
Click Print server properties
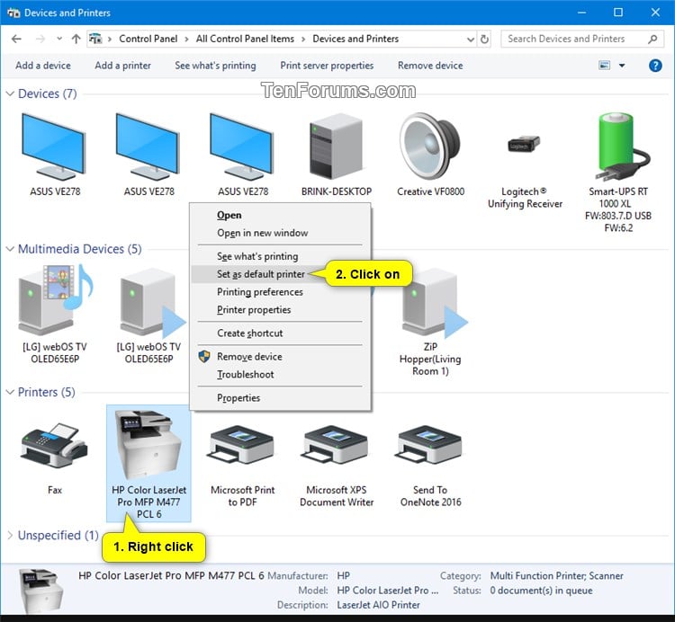[x=327, y=66]
